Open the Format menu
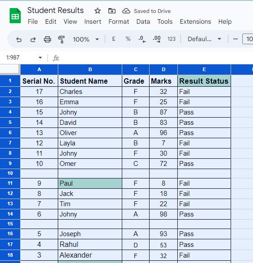 (x=119, y=21)
